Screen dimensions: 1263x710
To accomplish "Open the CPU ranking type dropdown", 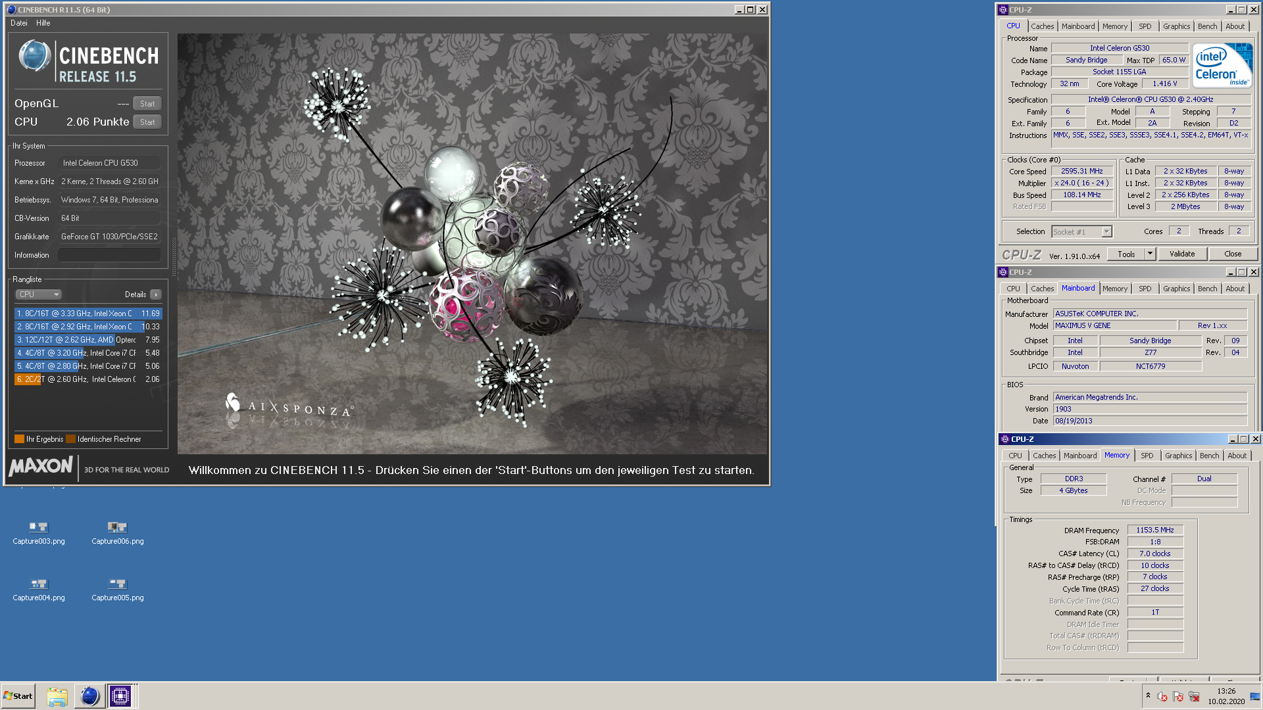I will [39, 295].
